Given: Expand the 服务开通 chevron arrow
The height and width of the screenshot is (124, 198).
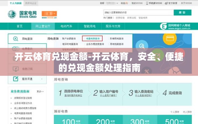Looking at the screenshot, I should pos(42,79).
